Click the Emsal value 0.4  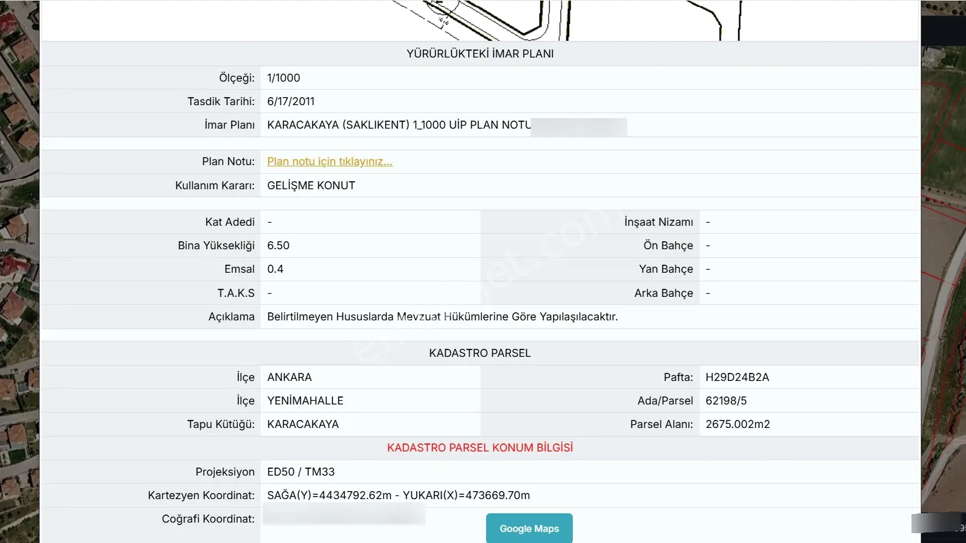pyautogui.click(x=275, y=269)
